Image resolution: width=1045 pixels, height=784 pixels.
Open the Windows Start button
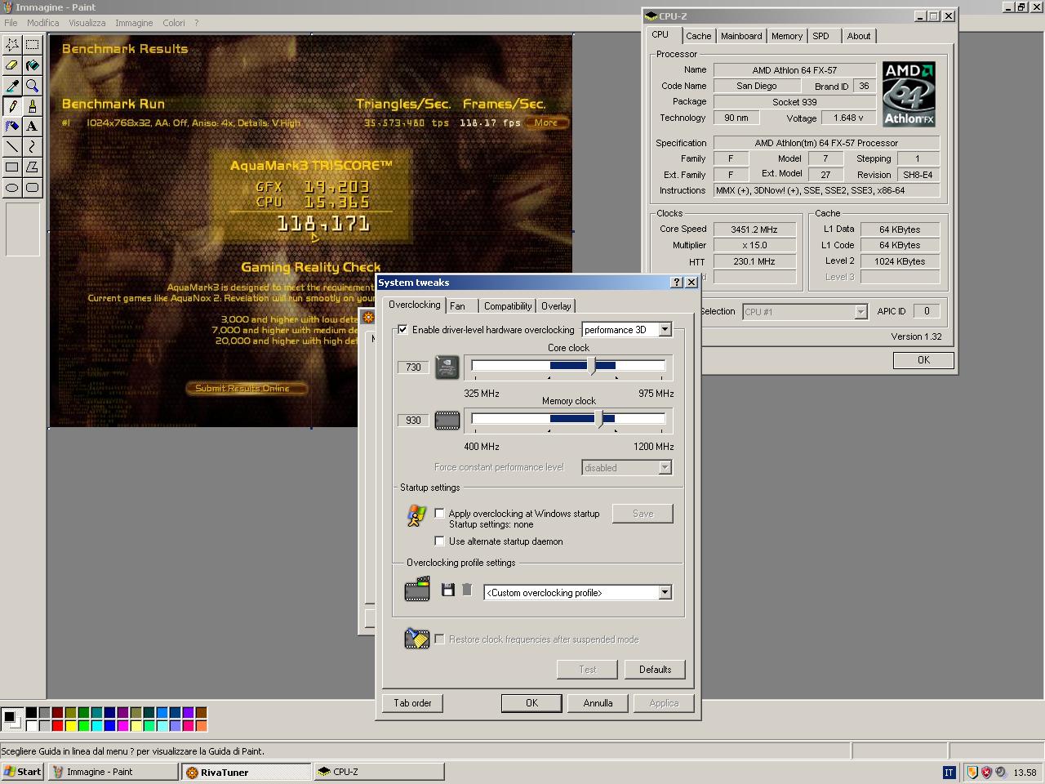pos(23,772)
